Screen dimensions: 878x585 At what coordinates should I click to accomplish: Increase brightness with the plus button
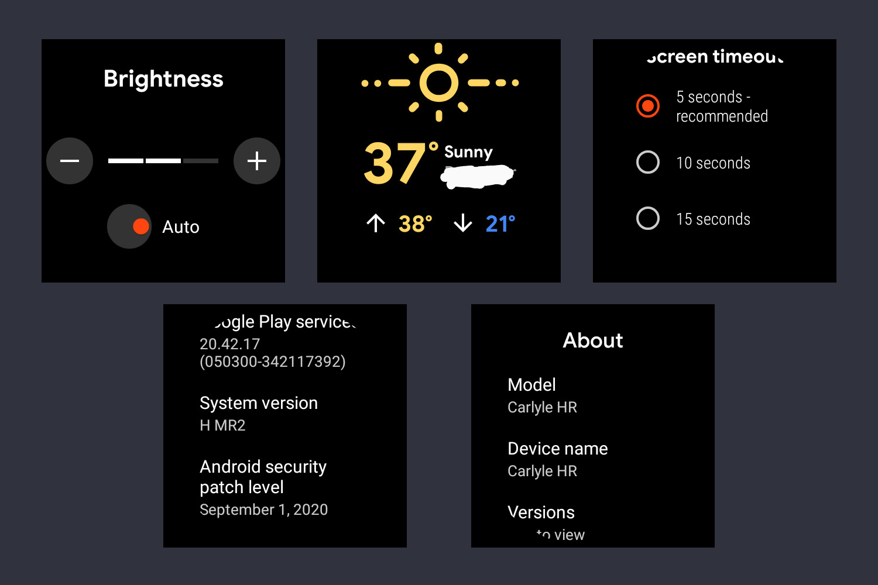pyautogui.click(x=256, y=161)
